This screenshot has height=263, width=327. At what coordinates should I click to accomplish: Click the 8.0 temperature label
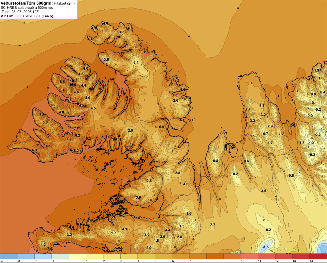coord(171,93)
